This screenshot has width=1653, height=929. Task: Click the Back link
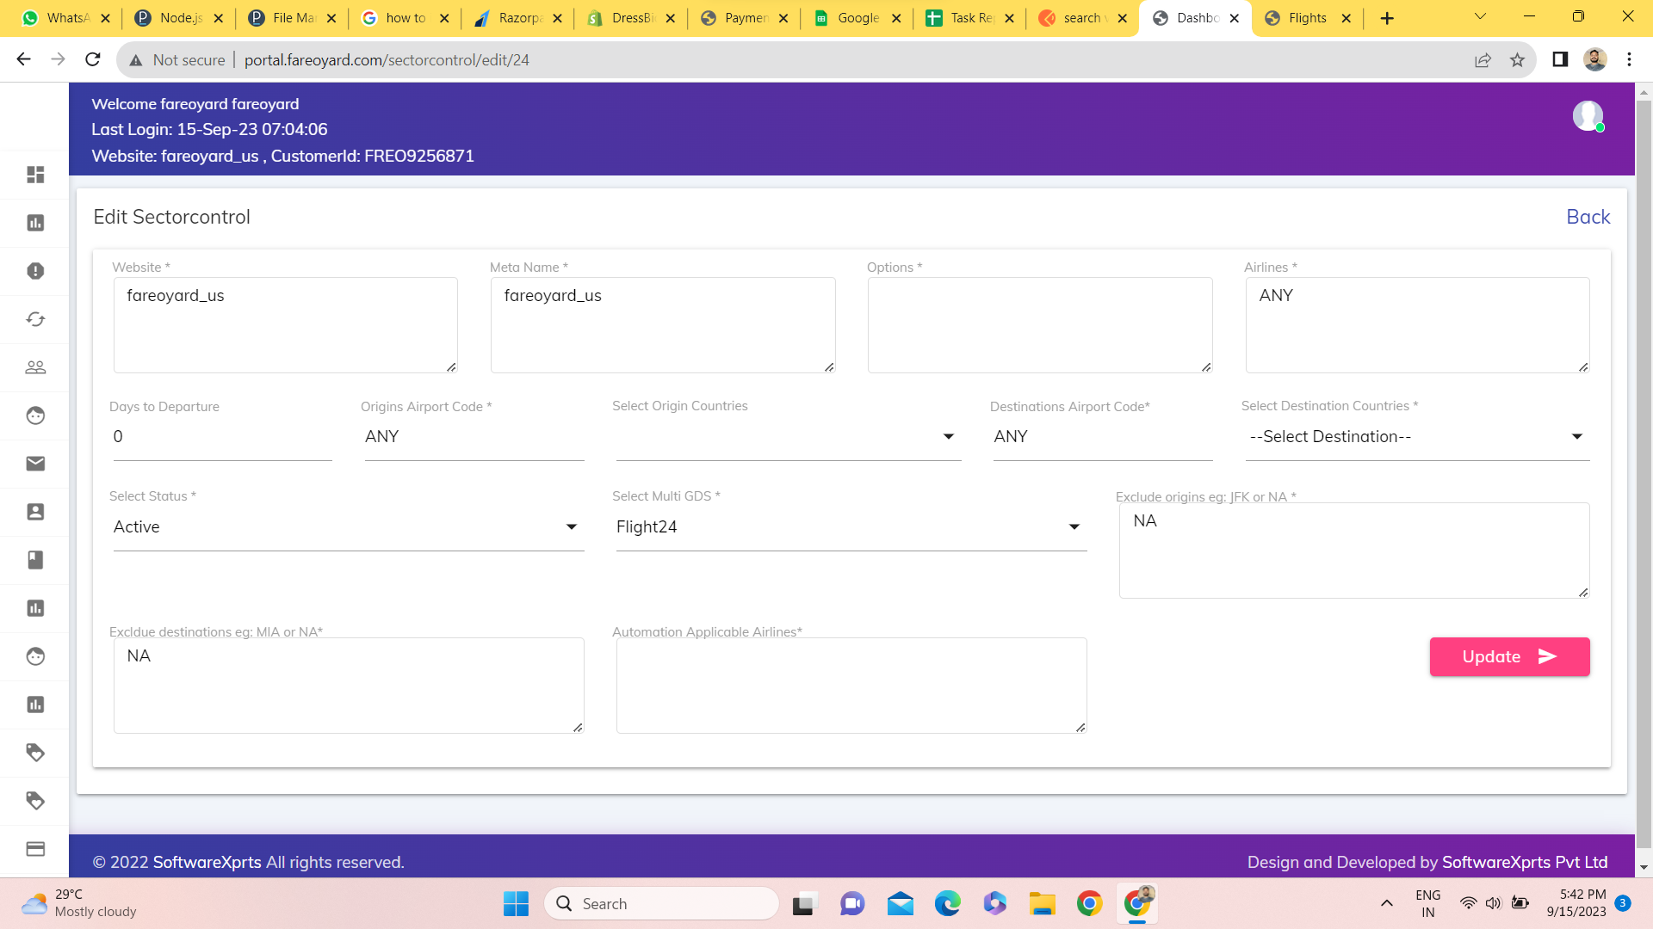1588,217
